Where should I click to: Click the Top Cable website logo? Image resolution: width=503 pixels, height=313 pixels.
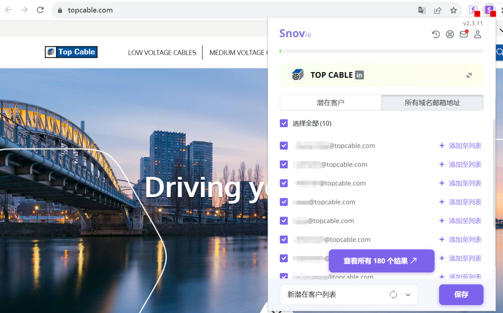(71, 52)
